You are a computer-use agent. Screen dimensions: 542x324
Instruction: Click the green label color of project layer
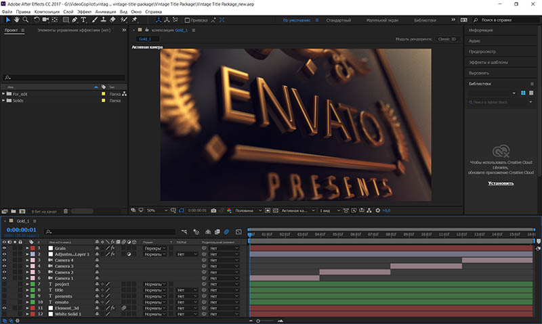[x=33, y=284]
